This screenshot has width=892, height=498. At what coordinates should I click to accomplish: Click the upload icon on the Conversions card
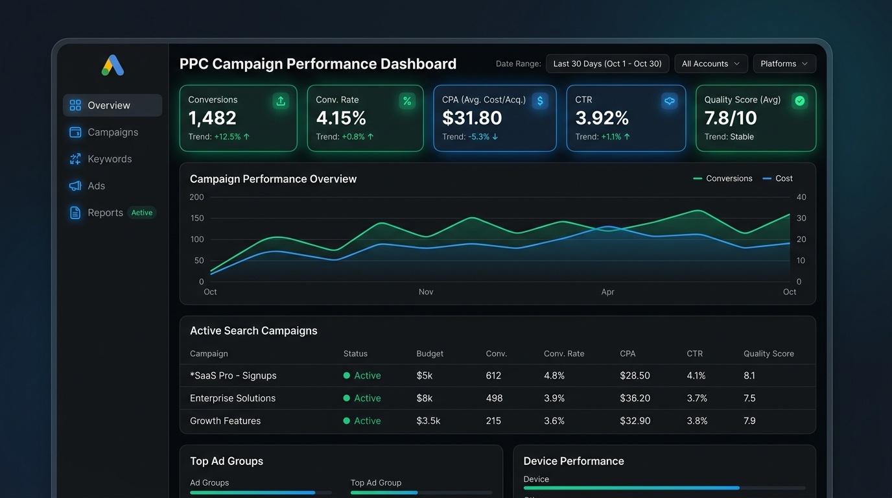[x=281, y=101]
